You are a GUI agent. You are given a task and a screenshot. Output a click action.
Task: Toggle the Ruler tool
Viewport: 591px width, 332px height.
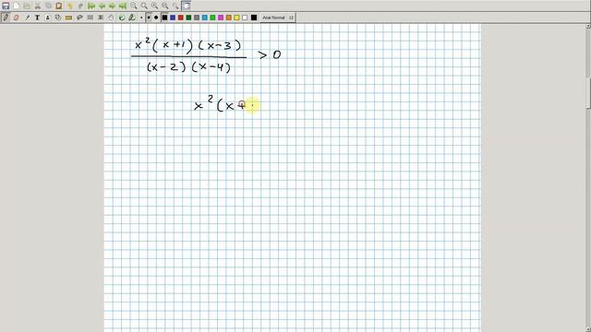(68, 18)
